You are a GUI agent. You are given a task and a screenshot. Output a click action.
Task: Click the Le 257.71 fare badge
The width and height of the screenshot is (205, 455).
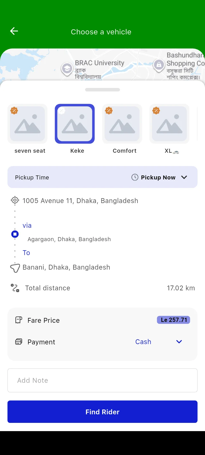click(x=173, y=320)
